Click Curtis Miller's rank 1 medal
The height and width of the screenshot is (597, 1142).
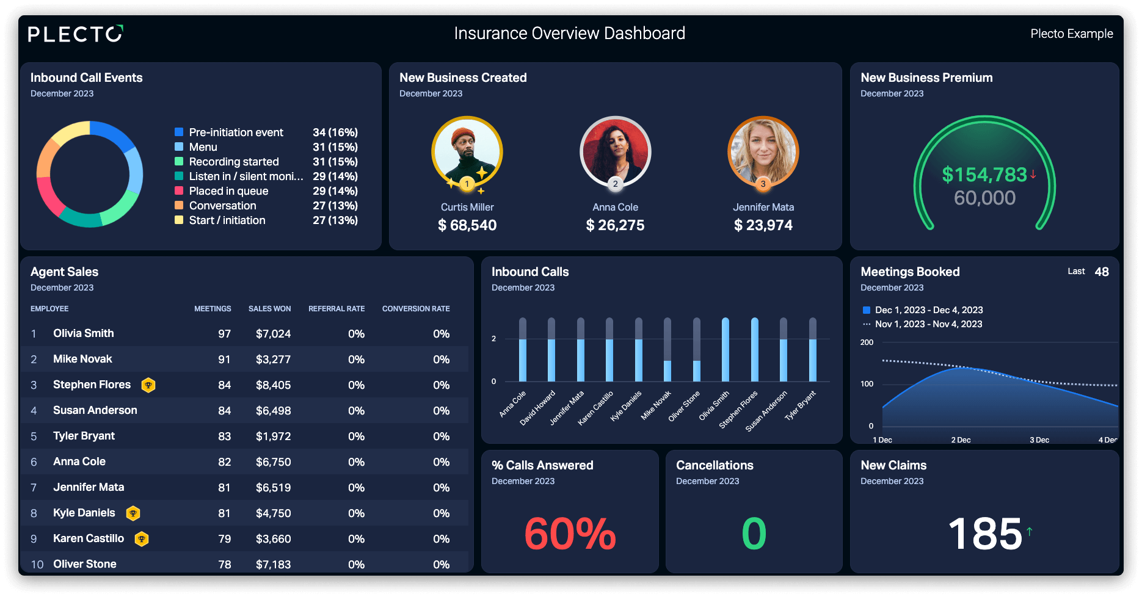click(x=467, y=184)
